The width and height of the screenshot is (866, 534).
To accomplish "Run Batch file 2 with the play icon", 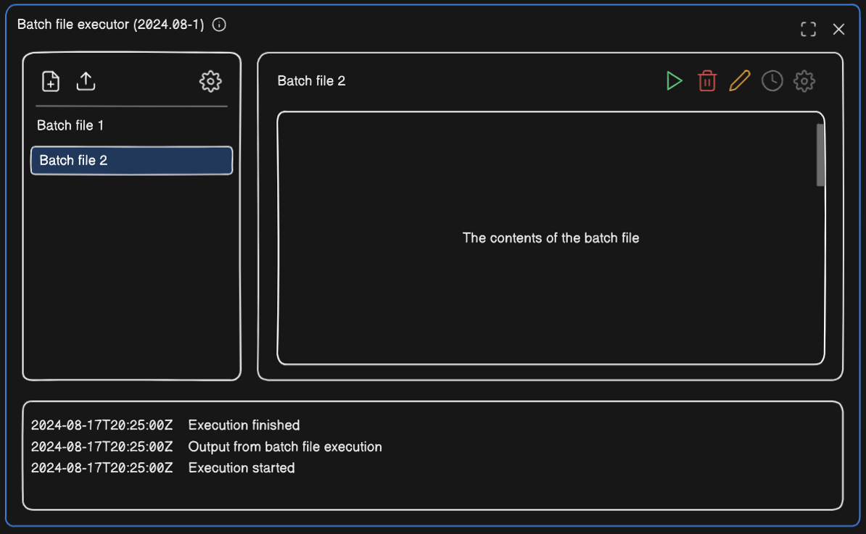I will pyautogui.click(x=674, y=81).
